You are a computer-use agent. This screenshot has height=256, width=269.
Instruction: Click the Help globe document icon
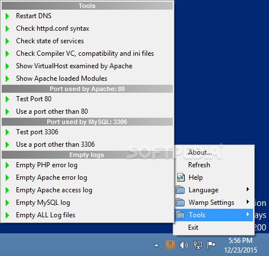pos(181,177)
